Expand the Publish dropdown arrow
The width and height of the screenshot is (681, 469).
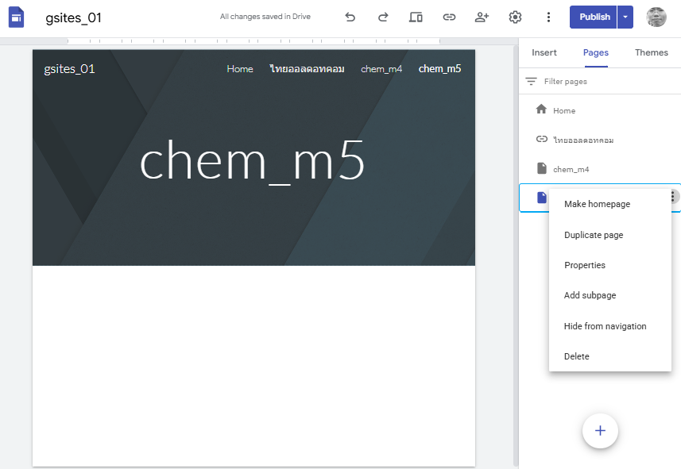click(625, 17)
